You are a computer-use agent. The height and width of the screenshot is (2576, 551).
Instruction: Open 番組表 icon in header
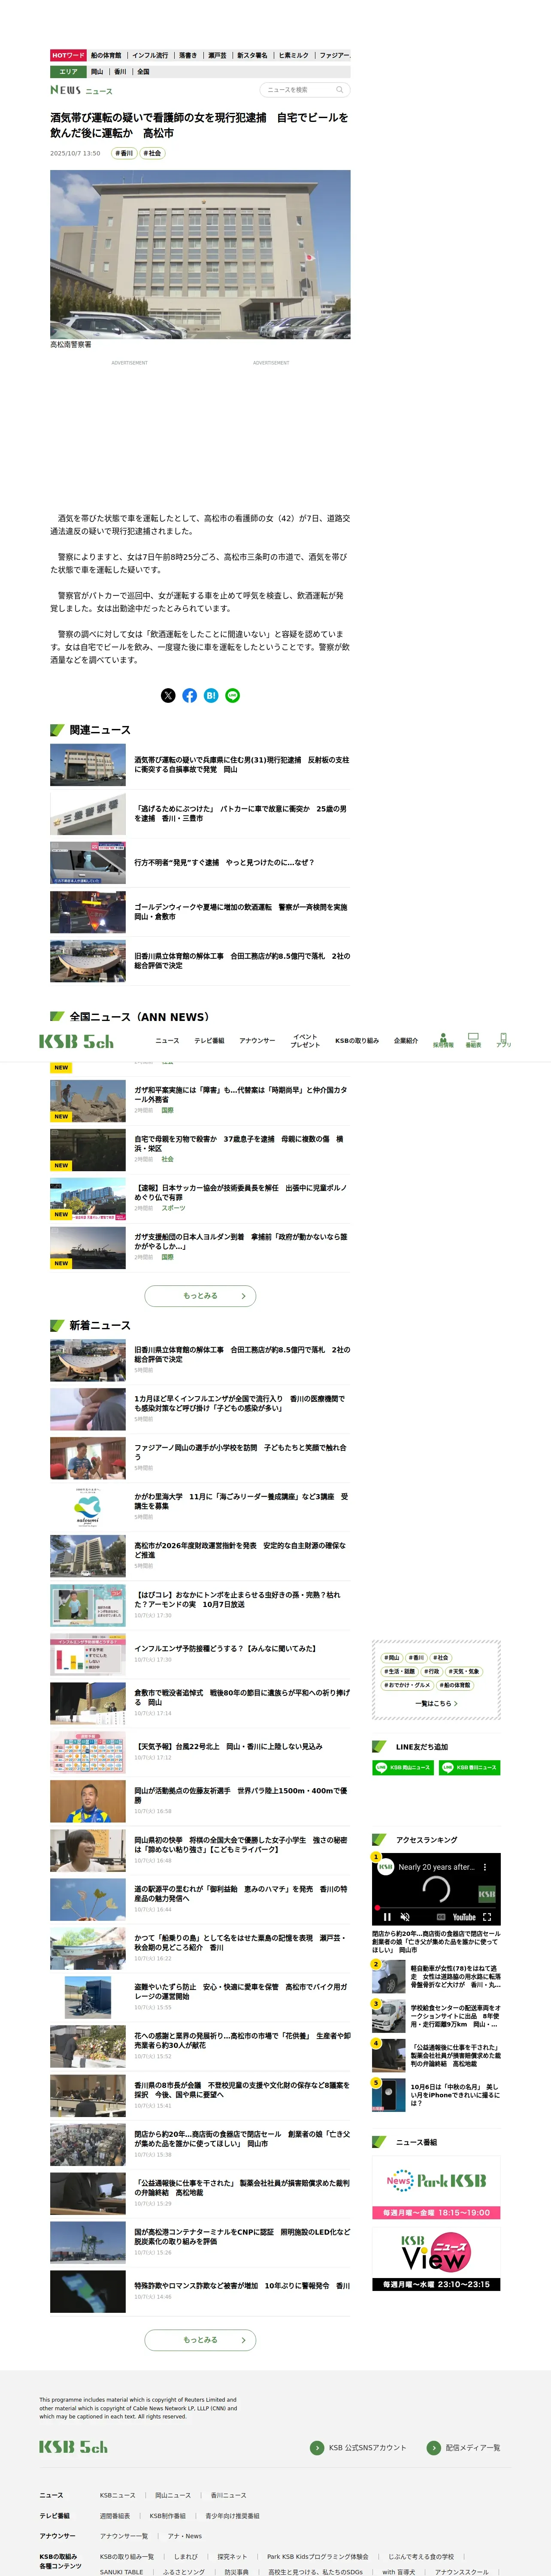point(473,1041)
